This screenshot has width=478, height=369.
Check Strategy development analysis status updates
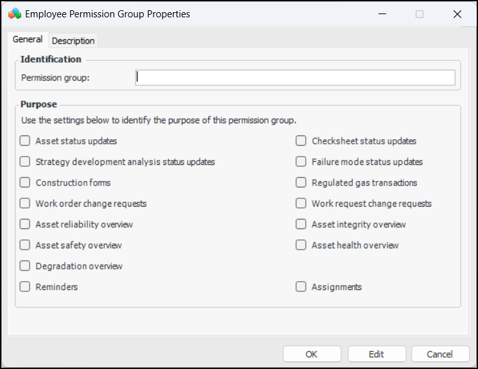[x=25, y=162]
